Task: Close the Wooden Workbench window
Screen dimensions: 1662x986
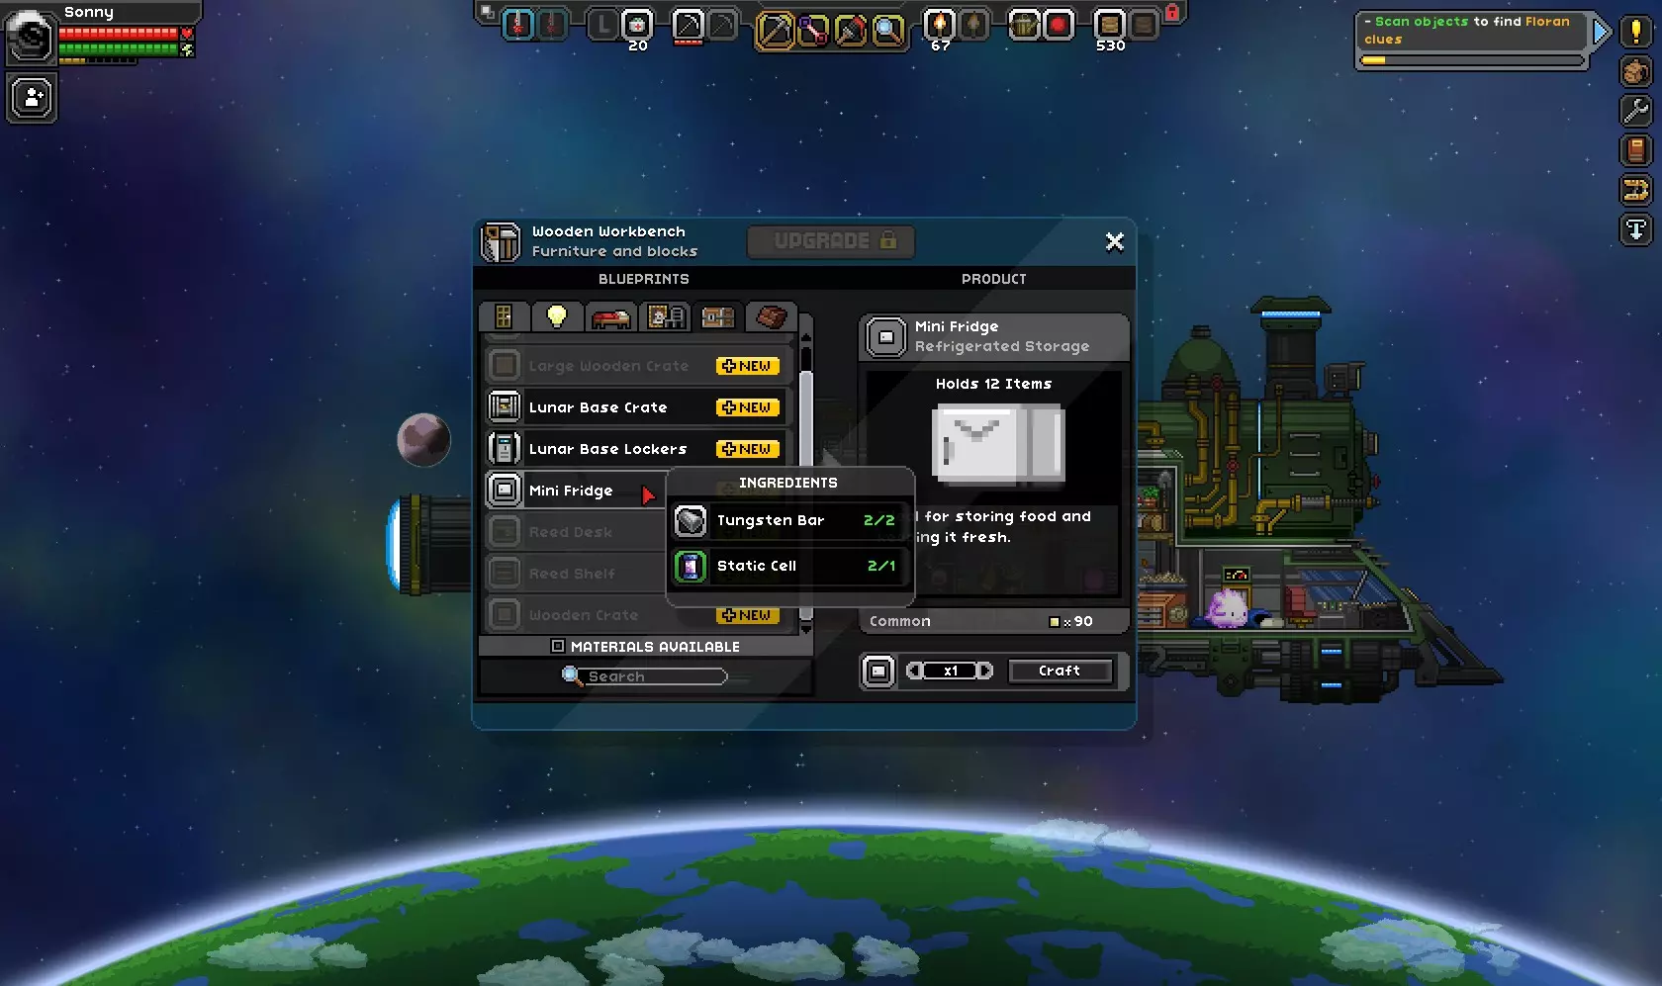Action: (x=1115, y=242)
